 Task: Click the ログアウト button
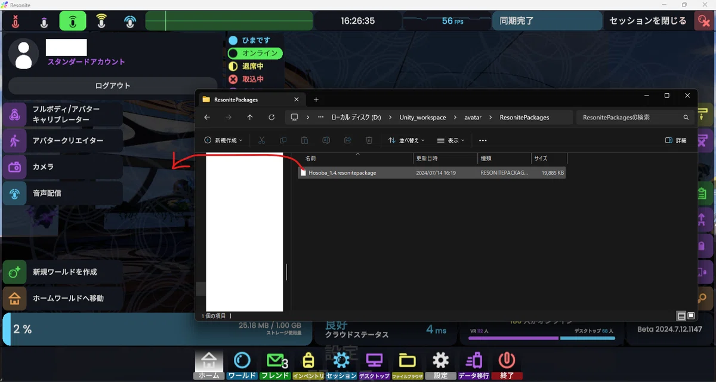coord(113,85)
